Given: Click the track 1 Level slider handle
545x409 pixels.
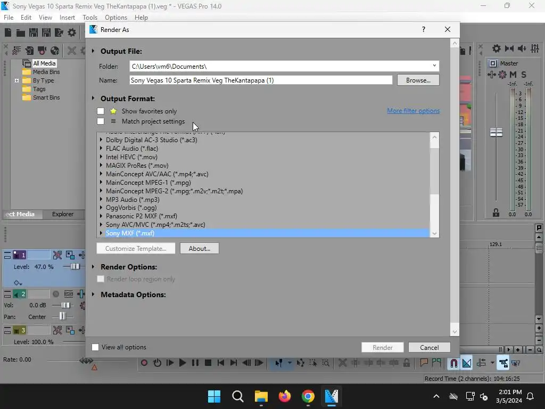Looking at the screenshot, I should 75,266.
